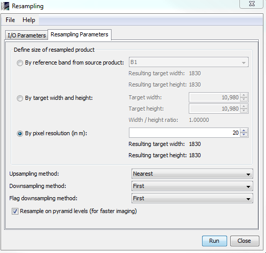The image size is (266, 253).
Task: Open the reference band B1 dropdown
Action: (189, 62)
